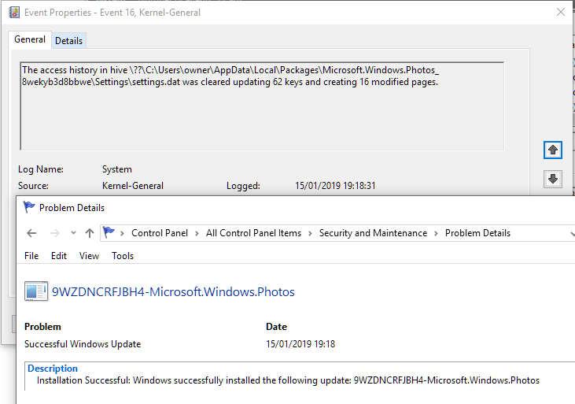Go back in the Problem Details window
Image resolution: width=575 pixels, height=404 pixels.
(x=32, y=233)
